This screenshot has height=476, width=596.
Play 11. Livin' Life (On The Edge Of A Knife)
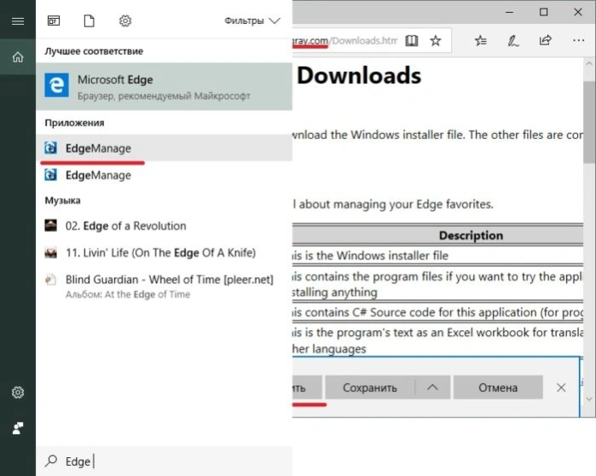pyautogui.click(x=165, y=253)
